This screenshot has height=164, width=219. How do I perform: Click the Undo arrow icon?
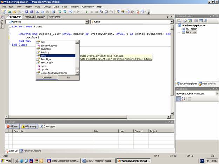(x=71, y=12)
